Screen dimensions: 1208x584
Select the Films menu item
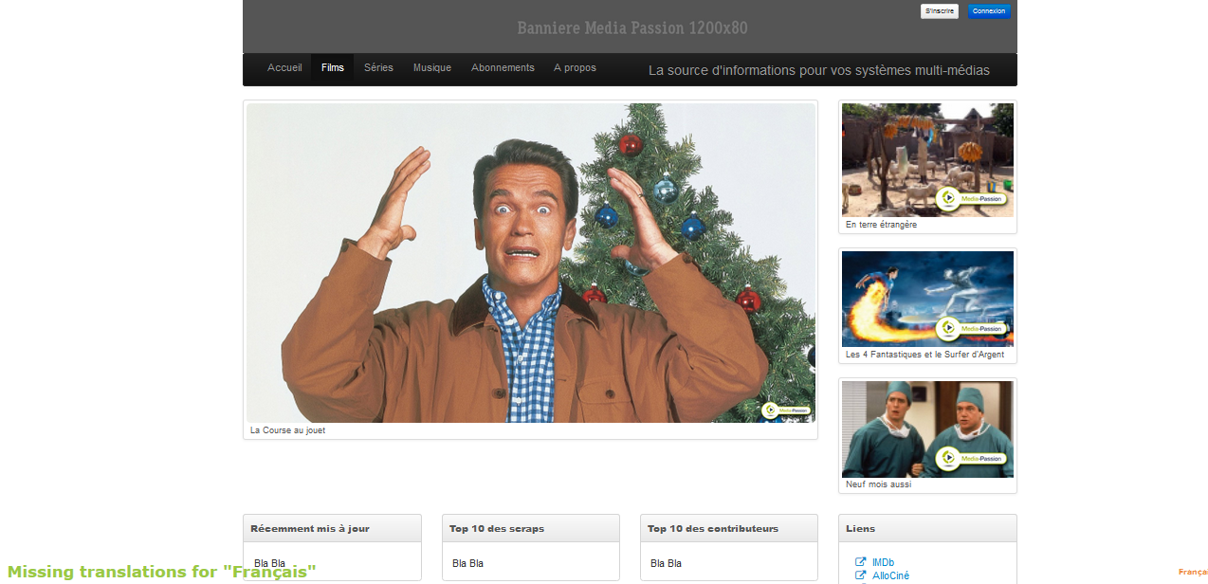point(333,67)
